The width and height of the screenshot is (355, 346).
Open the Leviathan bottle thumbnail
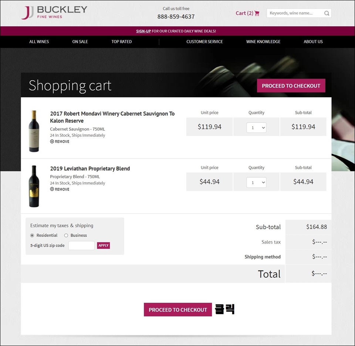[x=34, y=186]
